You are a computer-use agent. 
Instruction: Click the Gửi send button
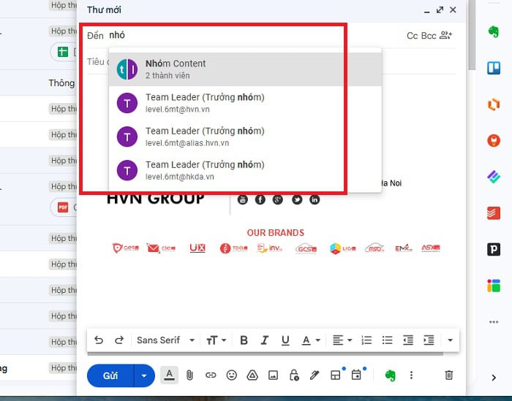(x=110, y=375)
